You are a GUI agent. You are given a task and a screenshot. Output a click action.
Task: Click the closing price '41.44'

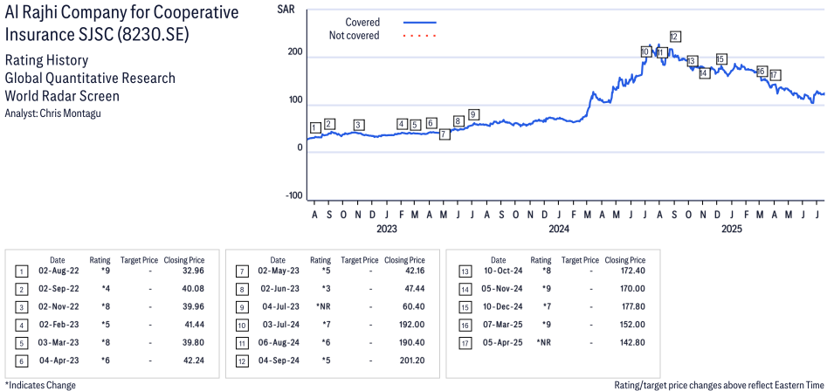[x=194, y=325]
